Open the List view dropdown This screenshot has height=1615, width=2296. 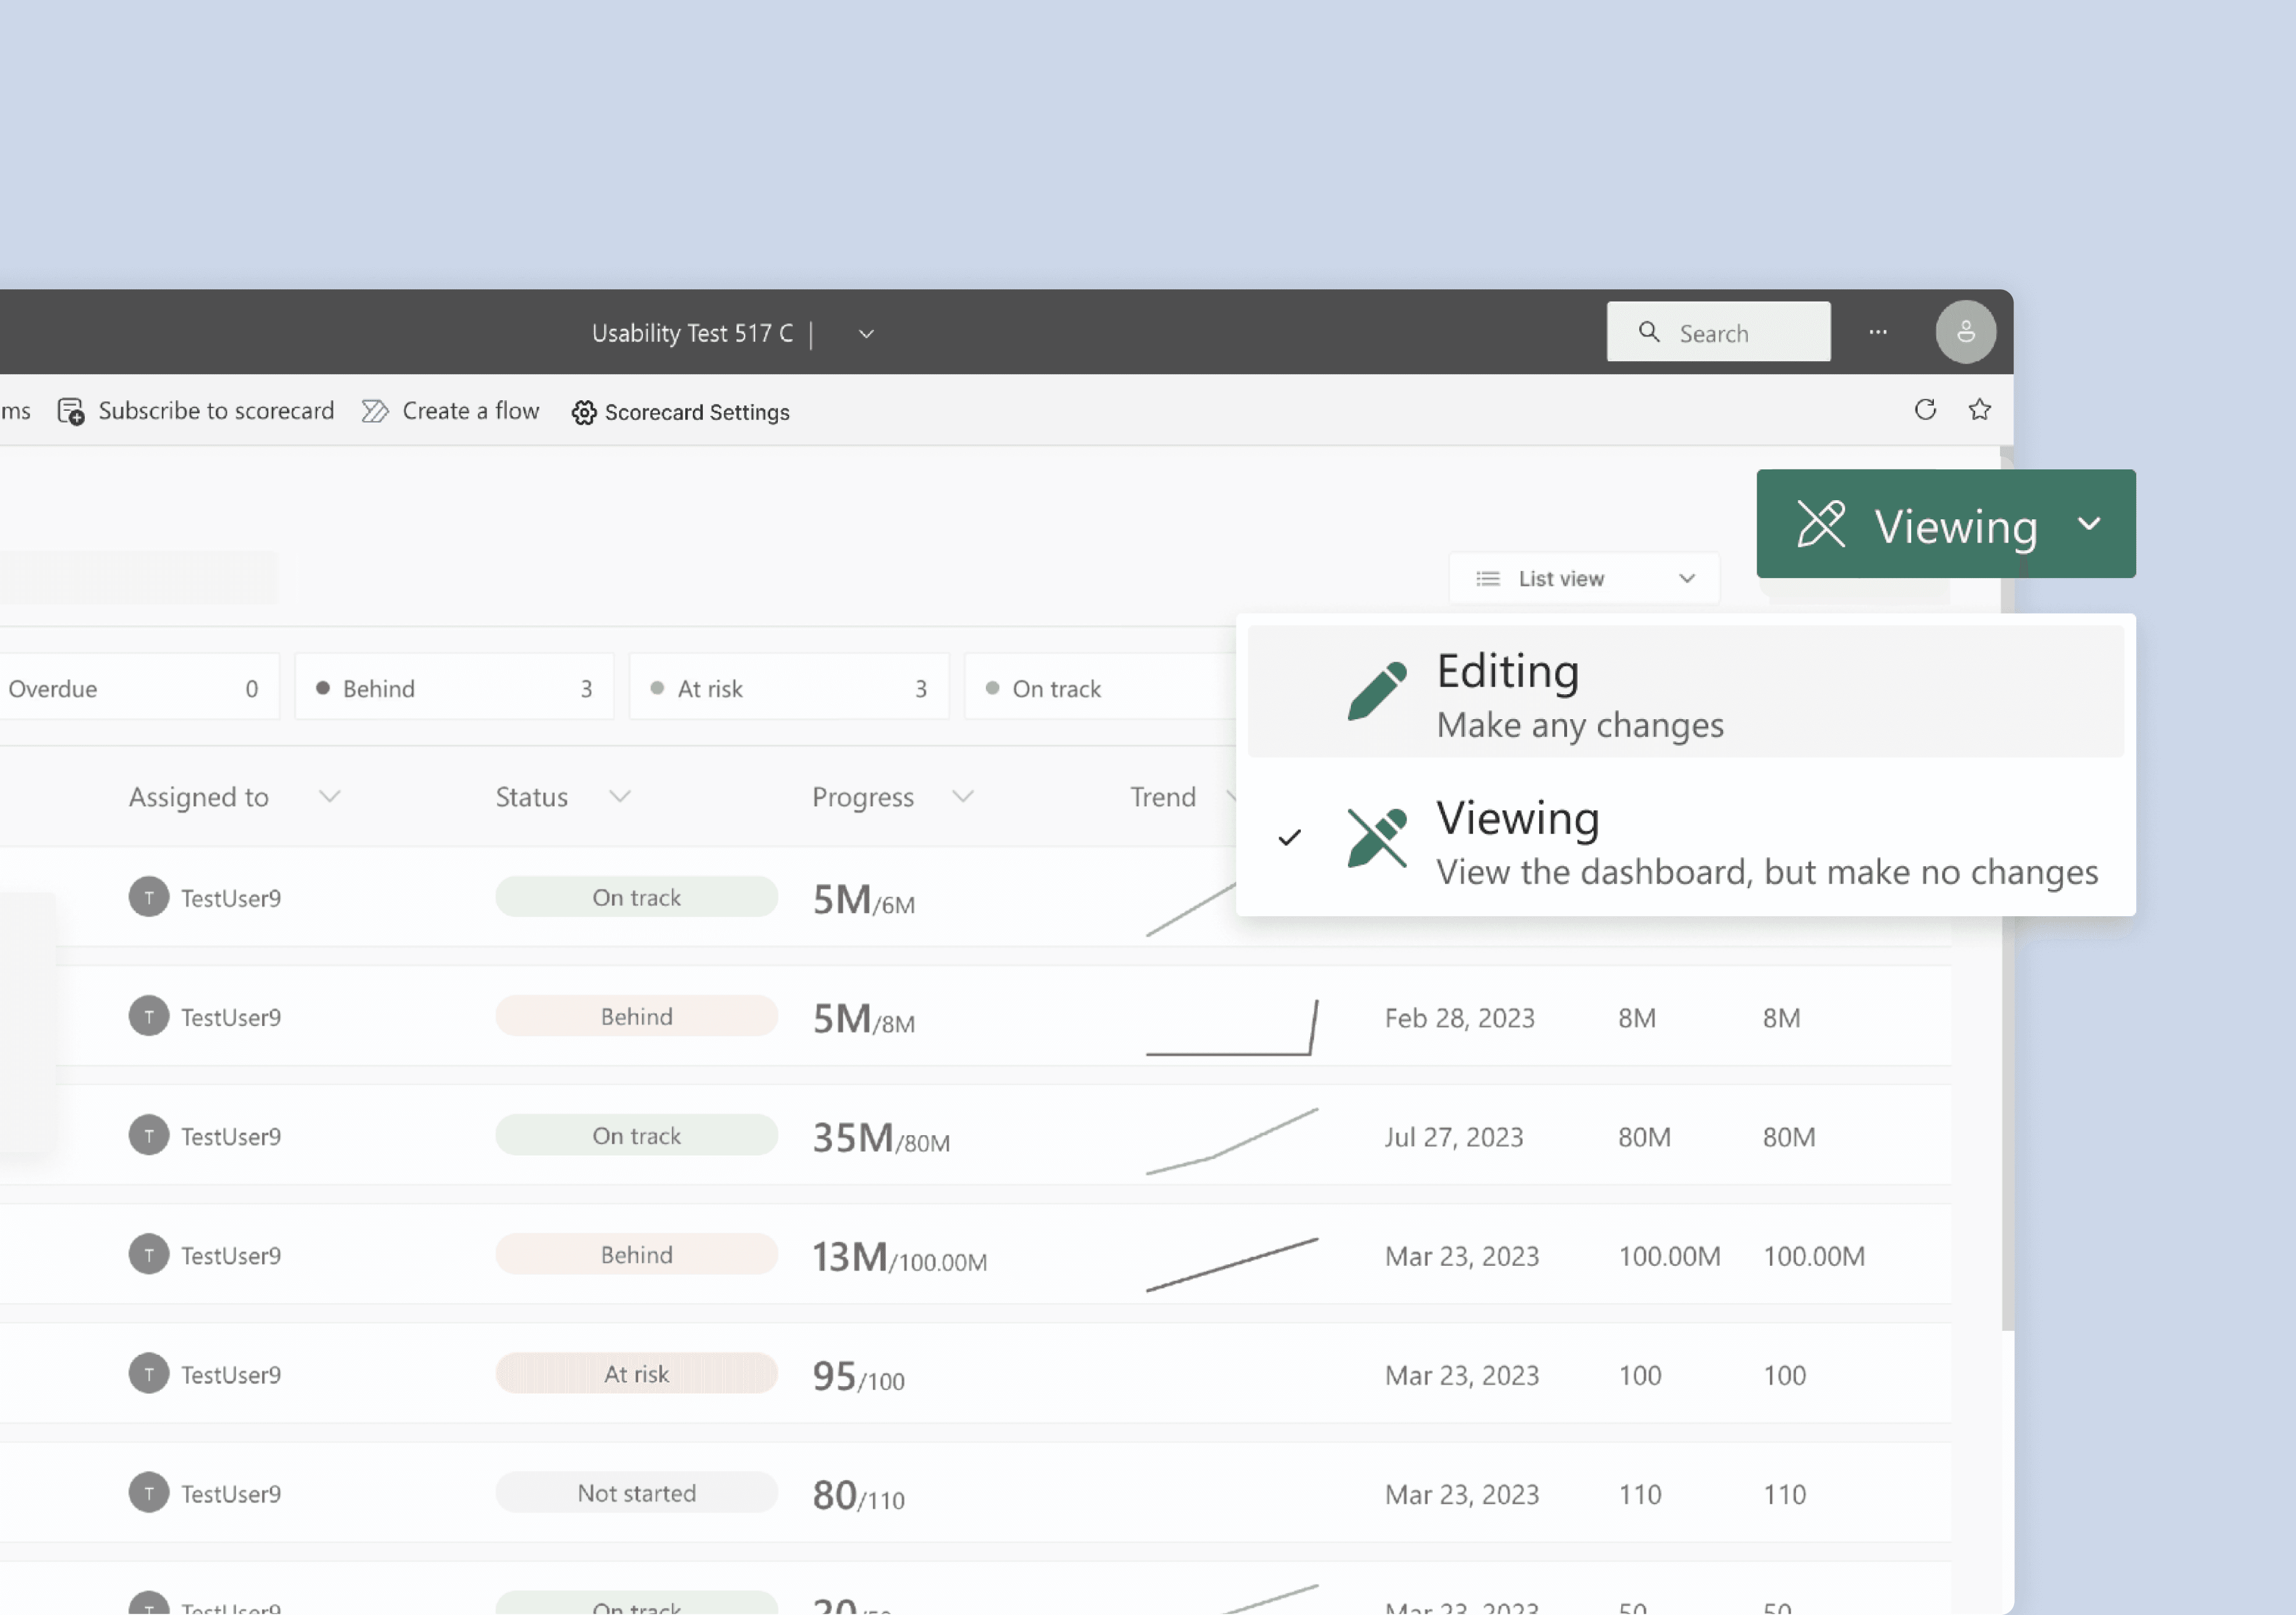1584,579
